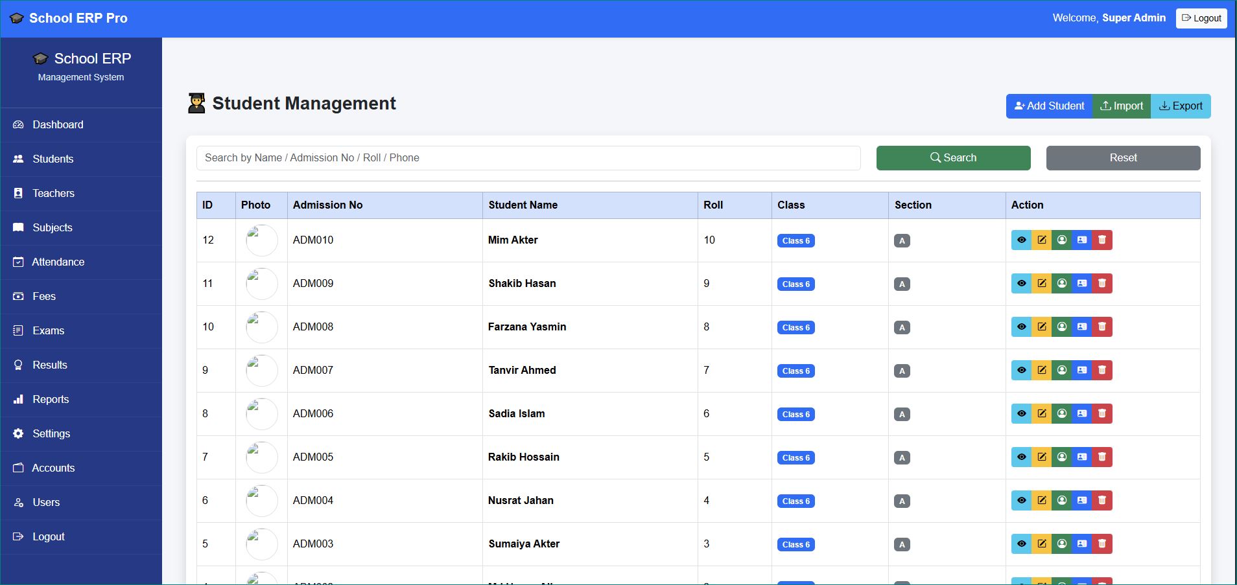Open Tanvir Ahmed's profile (green user icon)
This screenshot has height=585, width=1237.
(1062, 371)
